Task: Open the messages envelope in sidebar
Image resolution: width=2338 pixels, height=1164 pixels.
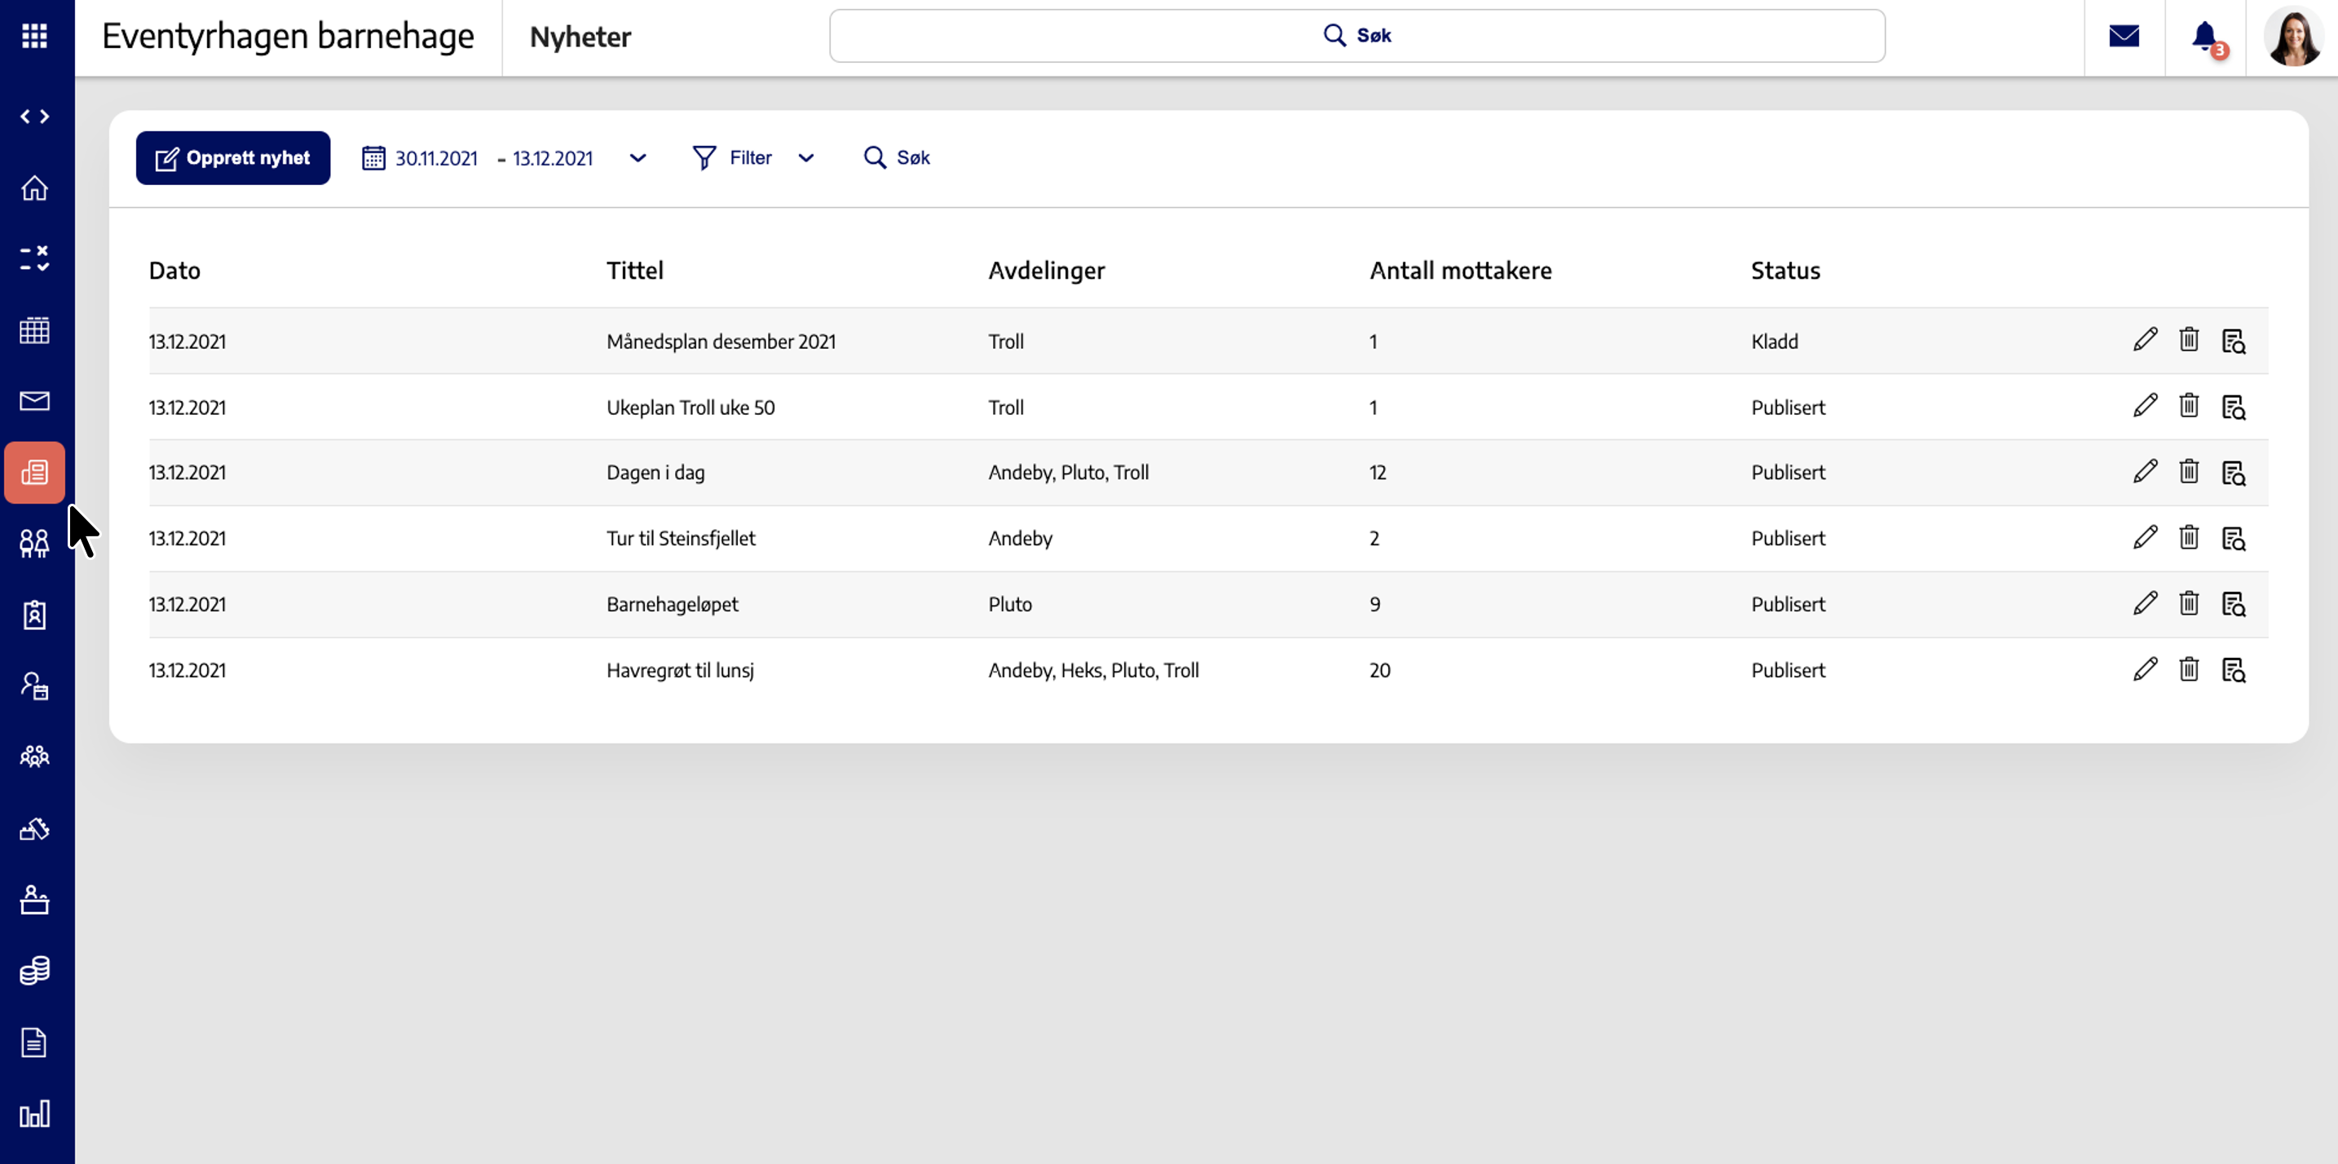Action: tap(34, 400)
